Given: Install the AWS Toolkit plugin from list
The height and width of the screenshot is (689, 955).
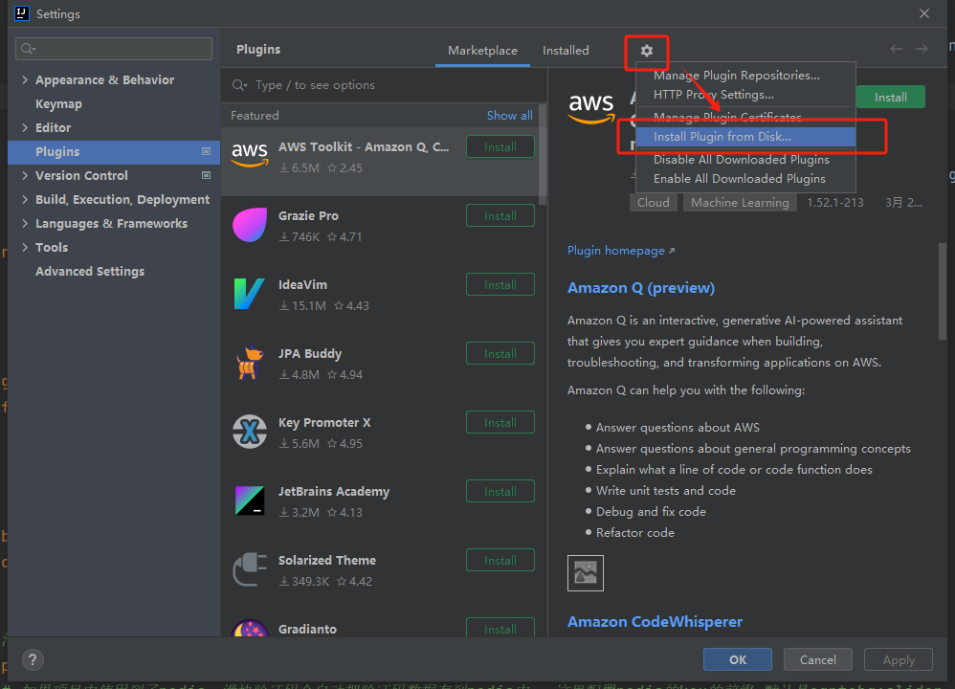Looking at the screenshot, I should 500,146.
